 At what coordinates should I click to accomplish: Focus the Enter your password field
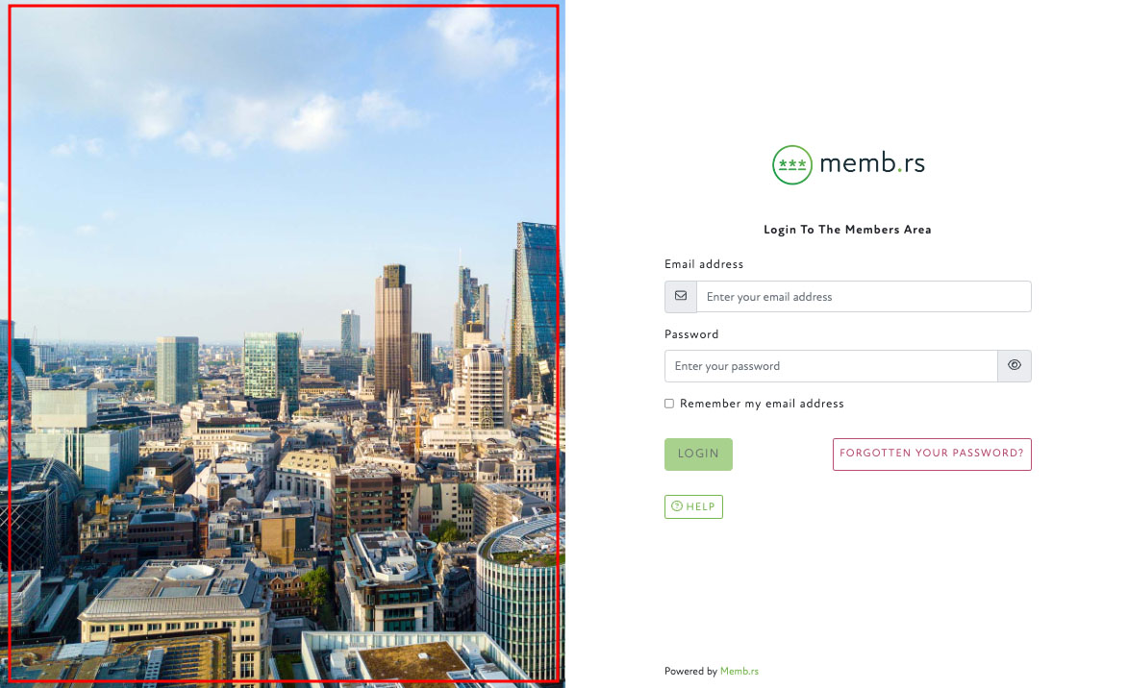point(831,366)
